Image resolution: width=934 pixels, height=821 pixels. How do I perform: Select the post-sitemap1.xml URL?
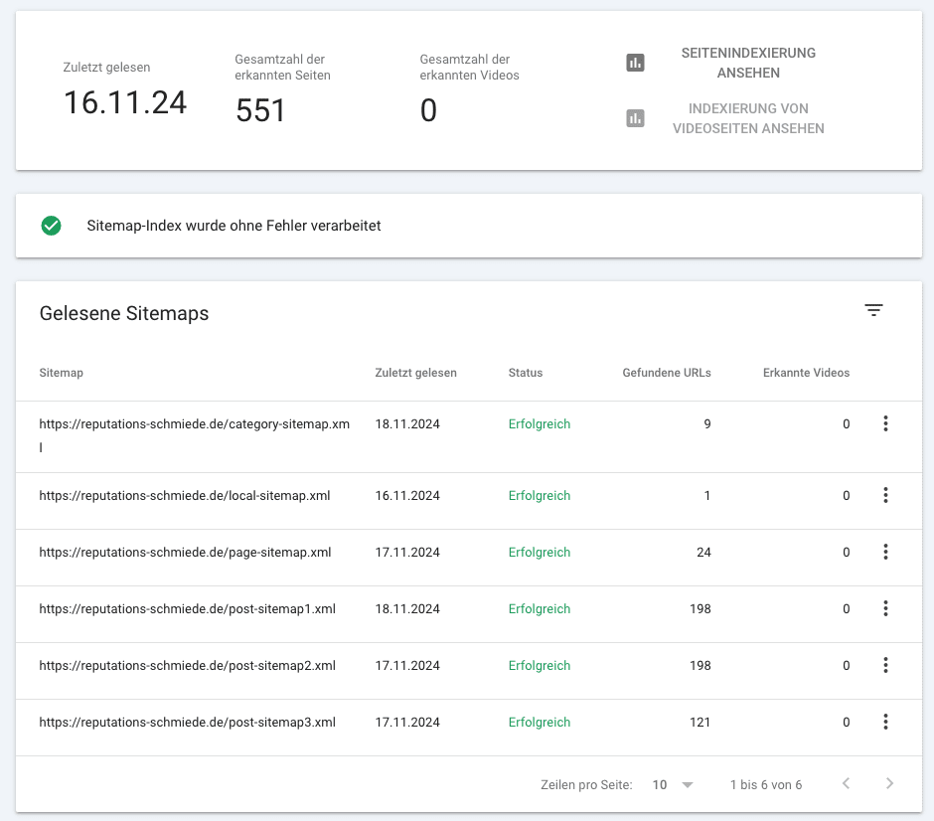[x=188, y=609]
